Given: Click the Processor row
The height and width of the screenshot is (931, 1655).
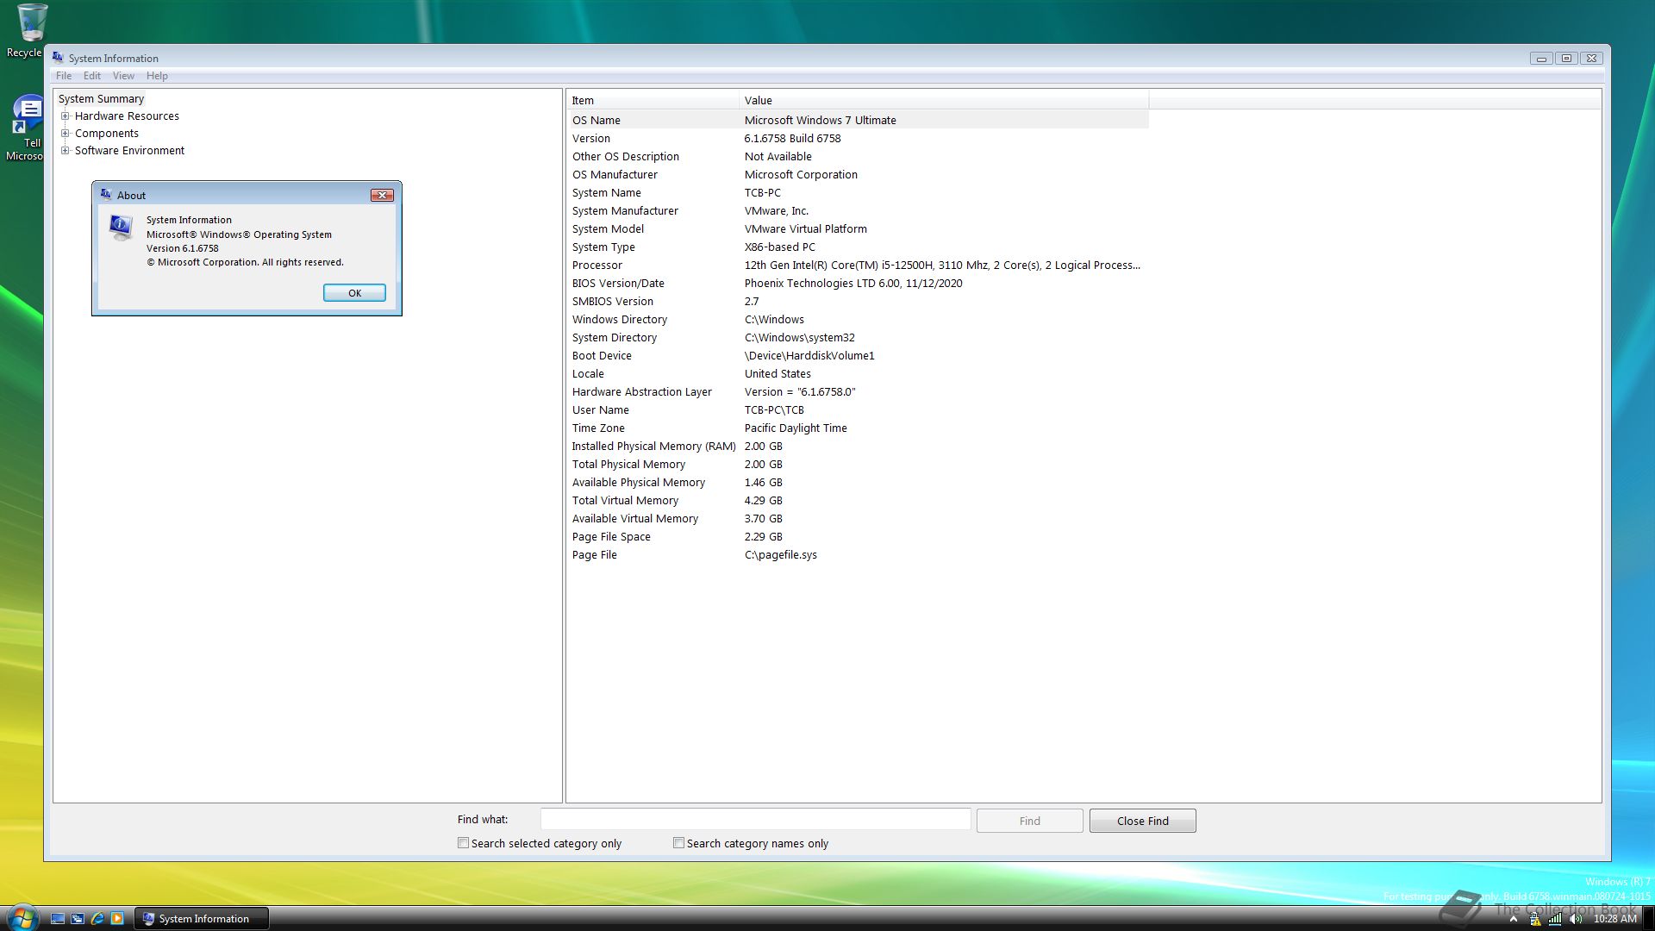Looking at the screenshot, I should [x=858, y=266].
